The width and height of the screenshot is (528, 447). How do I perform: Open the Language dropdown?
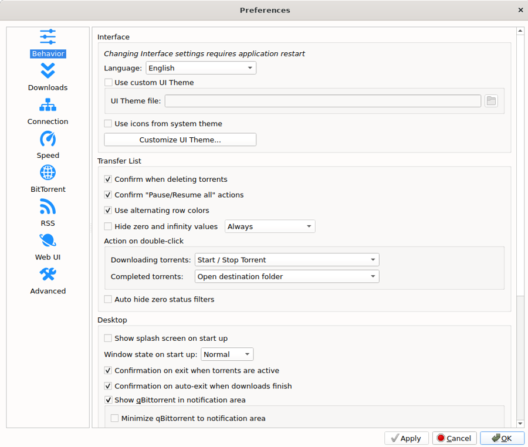(201, 67)
